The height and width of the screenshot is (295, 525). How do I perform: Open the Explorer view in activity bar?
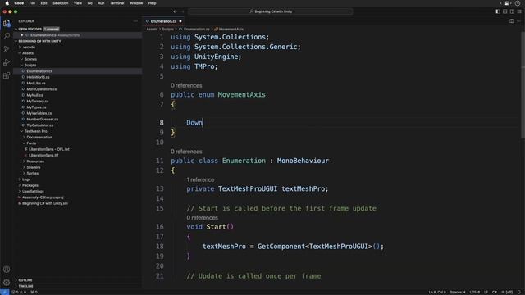point(7,23)
